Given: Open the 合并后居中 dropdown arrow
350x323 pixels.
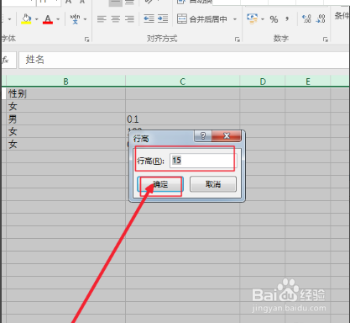Looking at the screenshot, I should pos(235,19).
